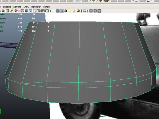Click the field chart icon
This screenshot has width=159, height=119.
tap(39, 11)
